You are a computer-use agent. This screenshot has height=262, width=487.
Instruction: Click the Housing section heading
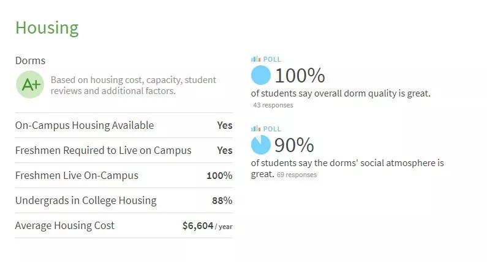[x=47, y=27]
